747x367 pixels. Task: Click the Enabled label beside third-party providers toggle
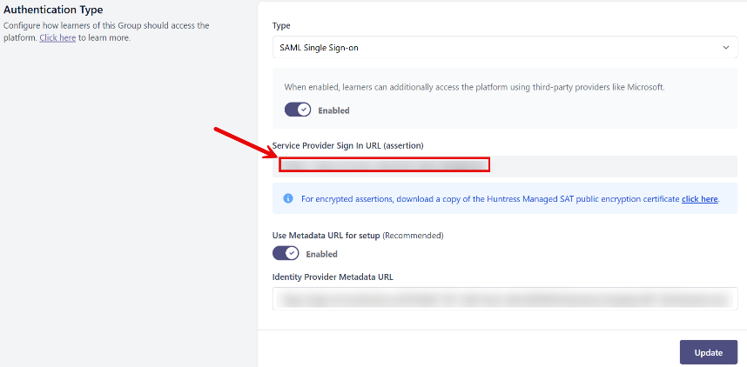click(333, 110)
